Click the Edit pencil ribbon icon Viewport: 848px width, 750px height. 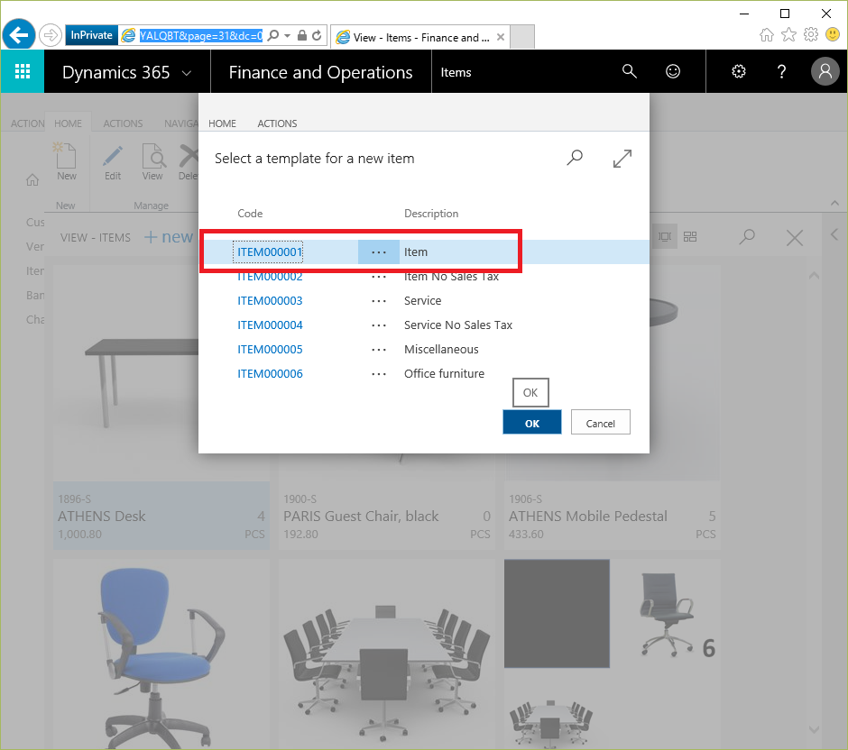click(113, 161)
